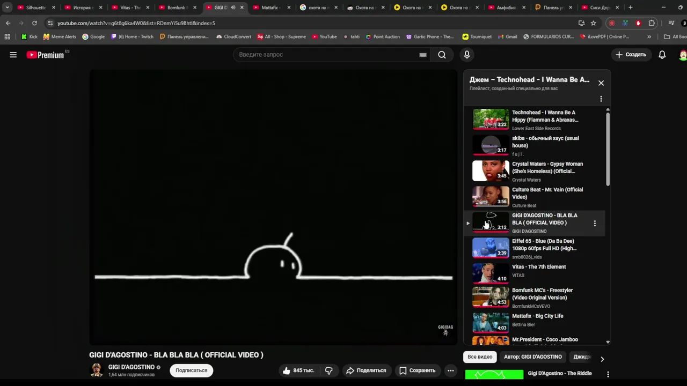Open YouTube notifications bell
687x386 pixels.
tap(662, 55)
